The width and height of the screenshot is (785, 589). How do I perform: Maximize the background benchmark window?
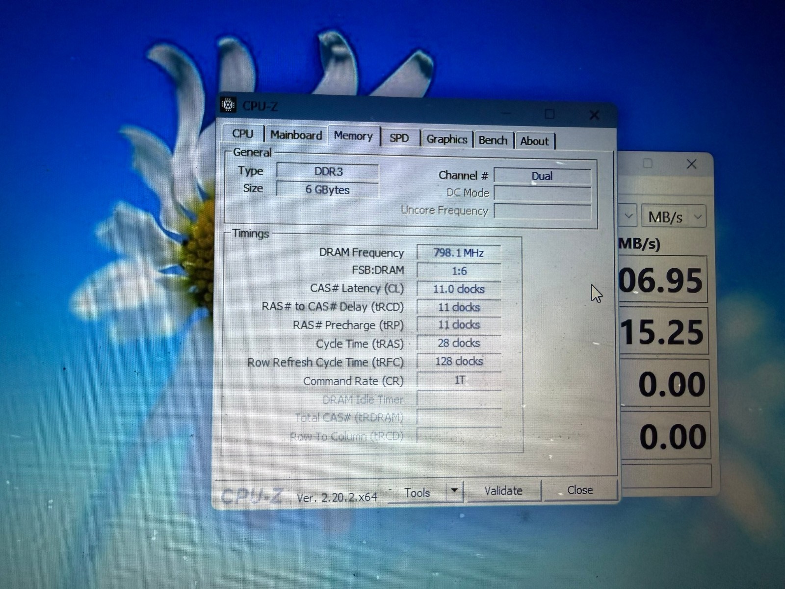648,163
